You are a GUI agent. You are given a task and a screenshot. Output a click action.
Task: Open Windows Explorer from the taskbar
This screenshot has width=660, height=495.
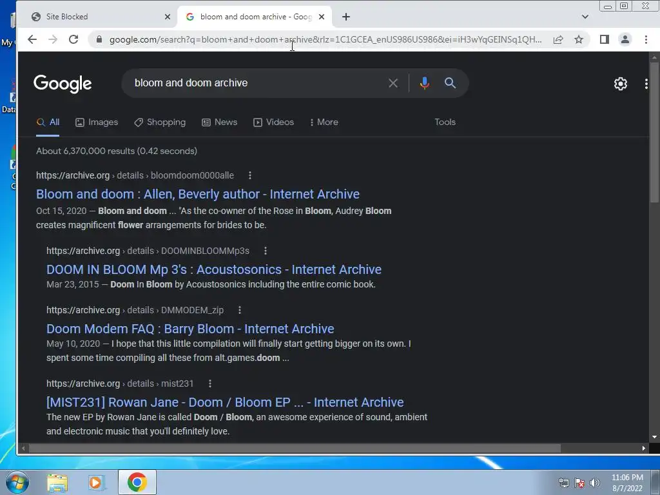click(x=57, y=482)
